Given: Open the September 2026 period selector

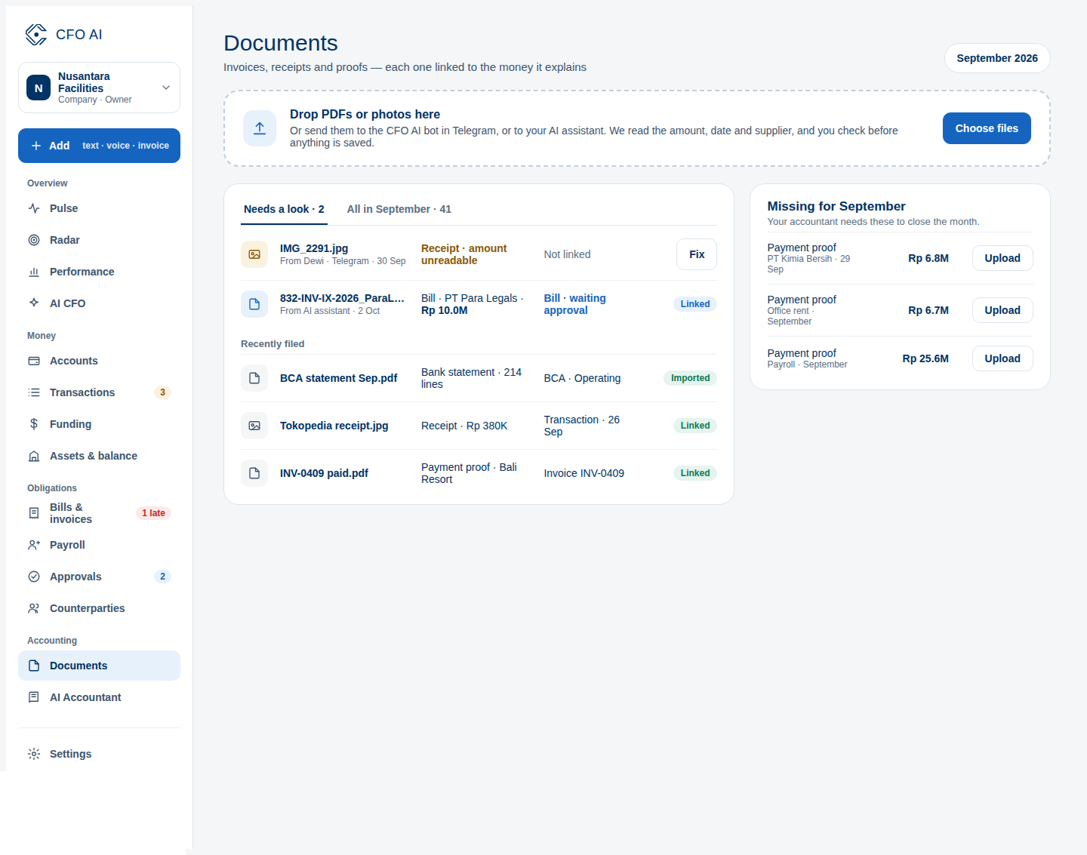Looking at the screenshot, I should [997, 58].
